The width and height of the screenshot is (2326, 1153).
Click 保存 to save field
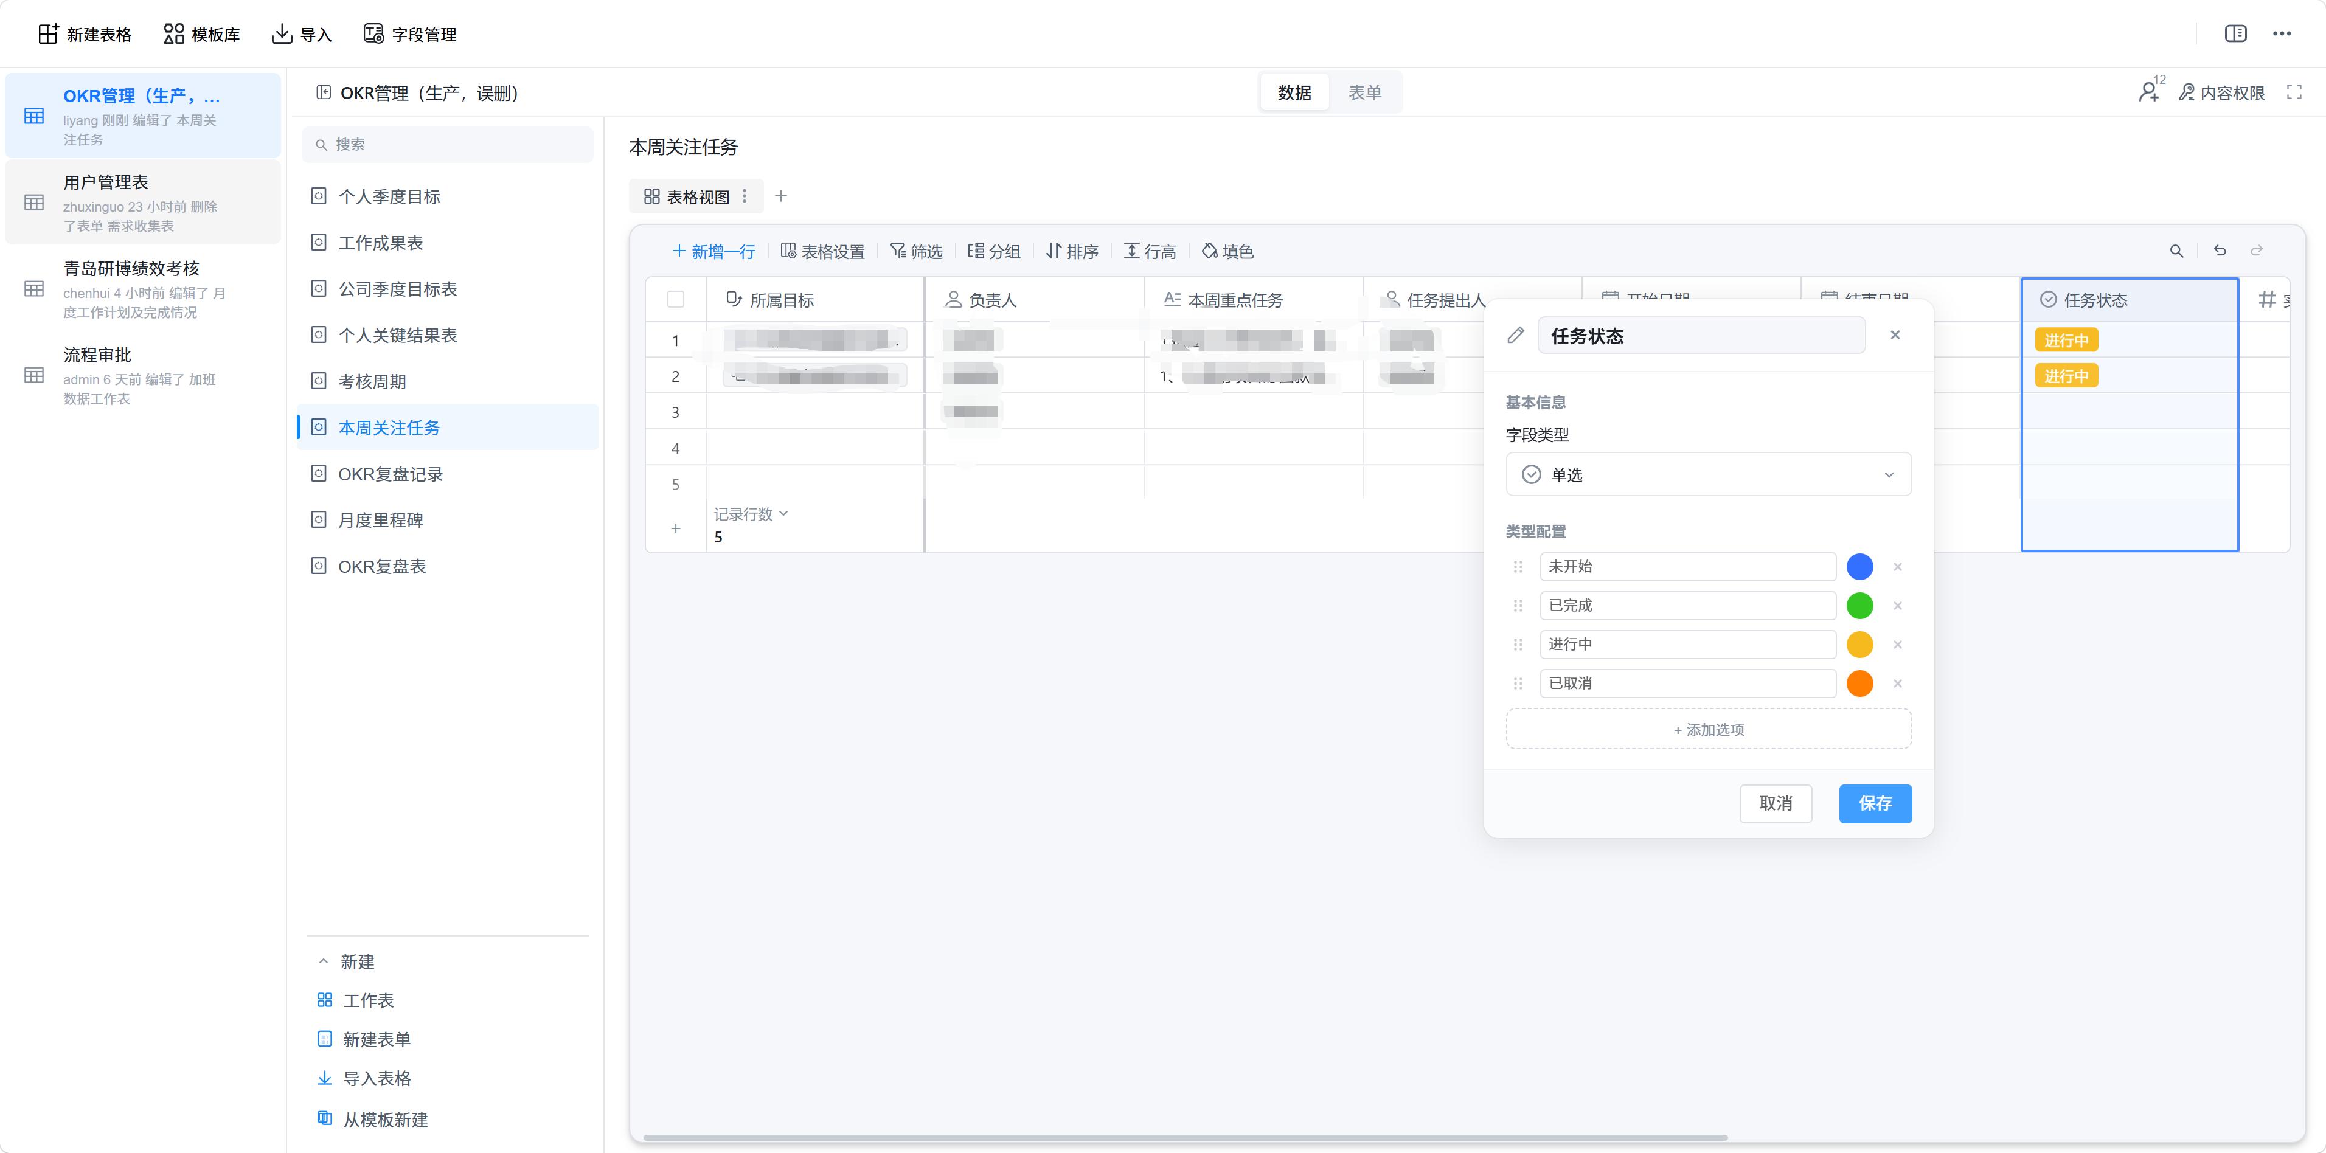(x=1875, y=803)
